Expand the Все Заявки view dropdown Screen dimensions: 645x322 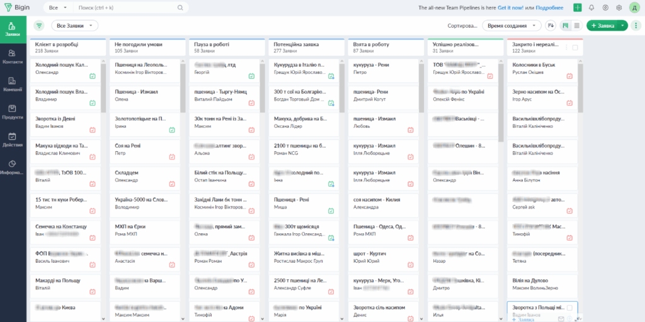[x=74, y=26]
